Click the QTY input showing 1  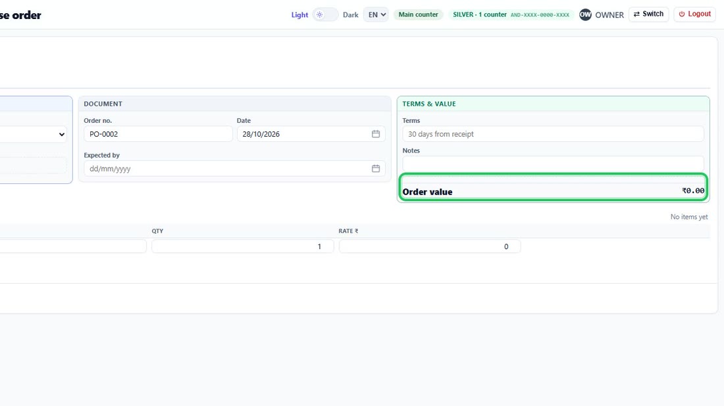[242, 246]
